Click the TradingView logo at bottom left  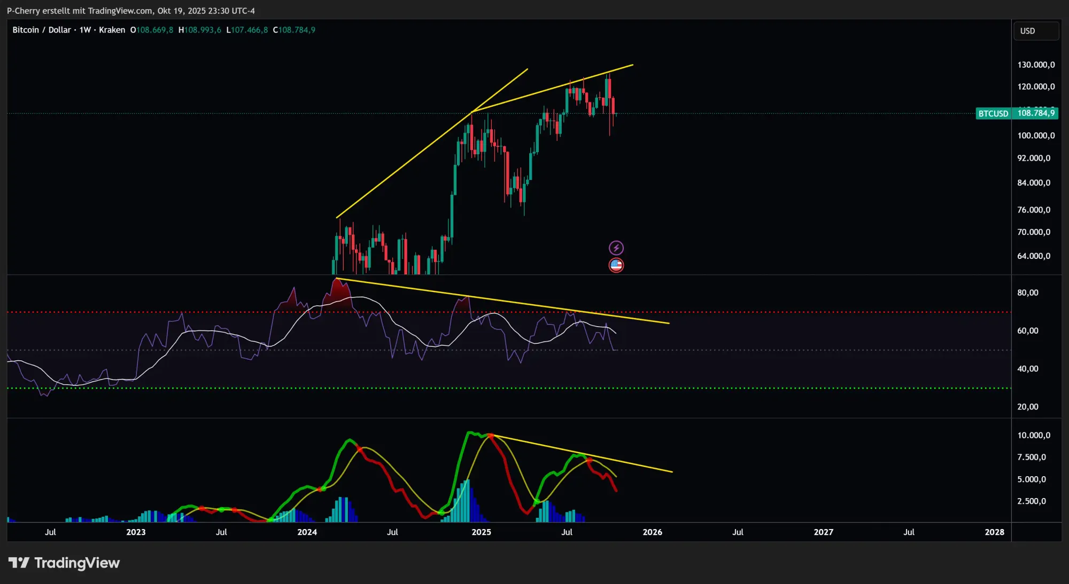pos(64,563)
